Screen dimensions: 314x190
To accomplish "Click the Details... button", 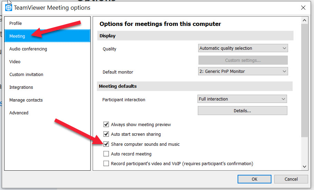I will click(x=242, y=111).
